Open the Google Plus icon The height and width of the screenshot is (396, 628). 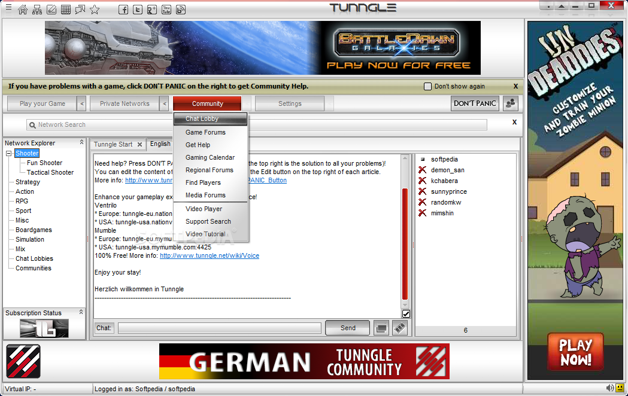pos(152,10)
